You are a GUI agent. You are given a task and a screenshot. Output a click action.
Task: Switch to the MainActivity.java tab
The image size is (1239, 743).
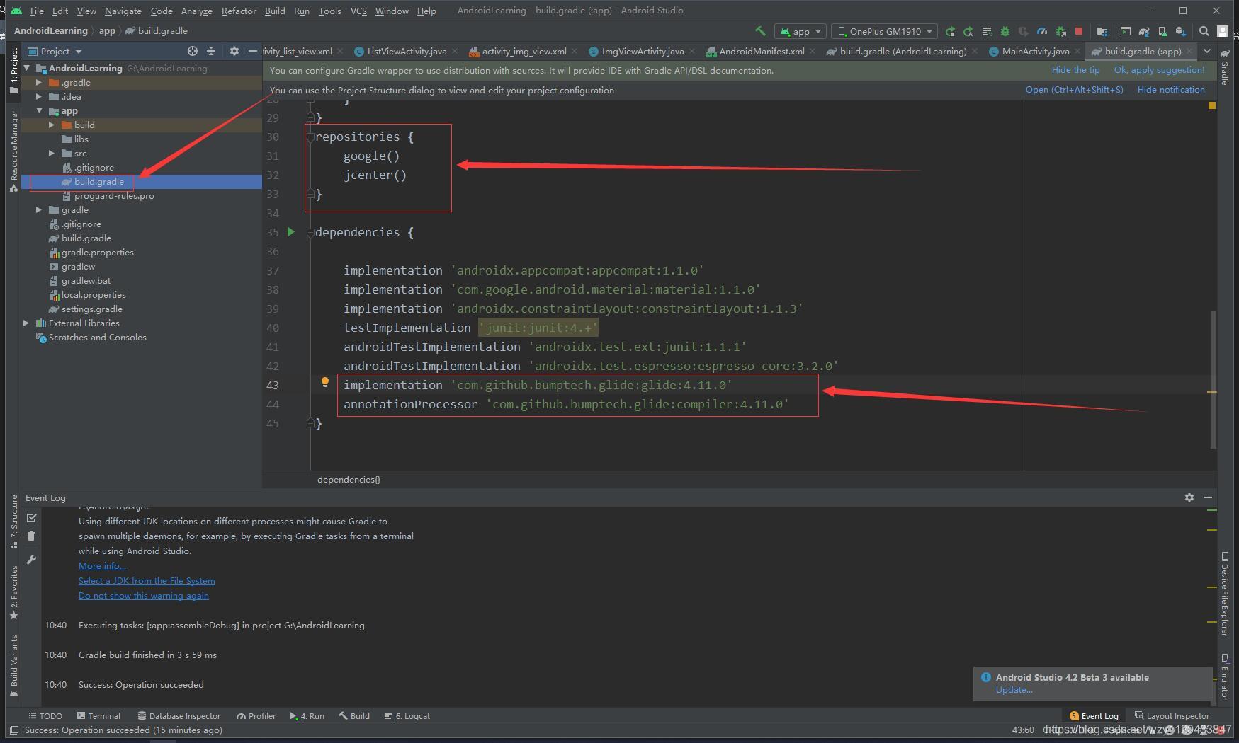1035,51
